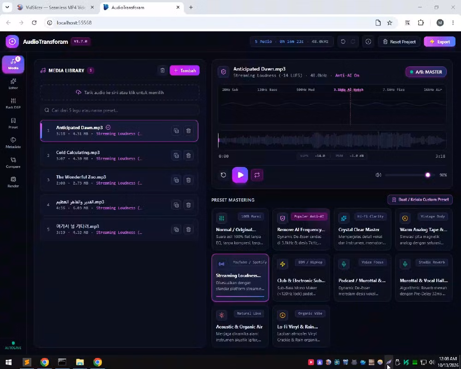Open the Render sidebar section
Screen dimensions: 461x369
13,182
